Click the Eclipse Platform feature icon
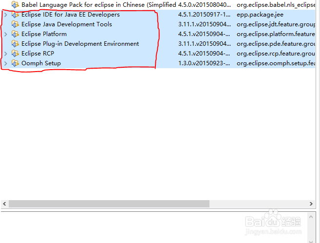 (x=15, y=34)
